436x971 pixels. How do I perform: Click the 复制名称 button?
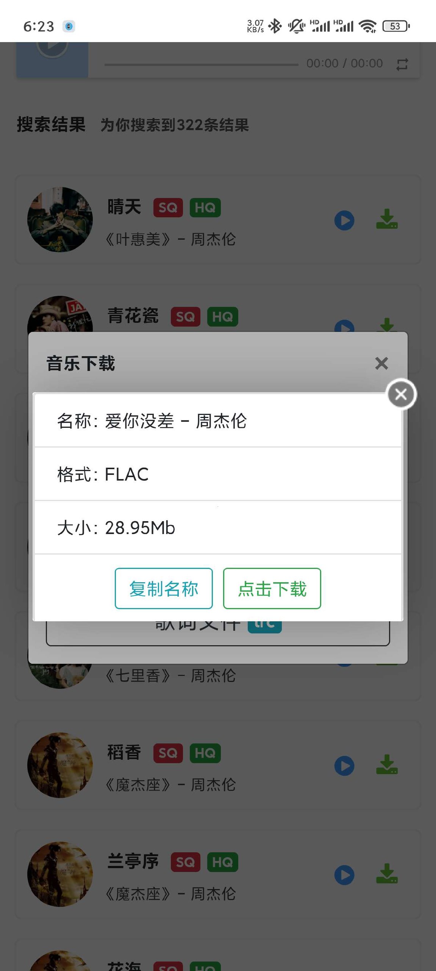(164, 588)
